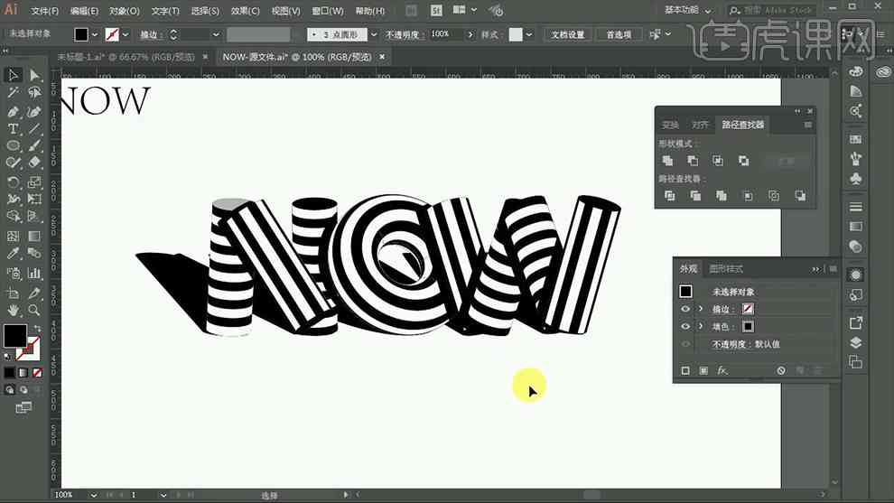Select the Gradient tool

click(34, 236)
